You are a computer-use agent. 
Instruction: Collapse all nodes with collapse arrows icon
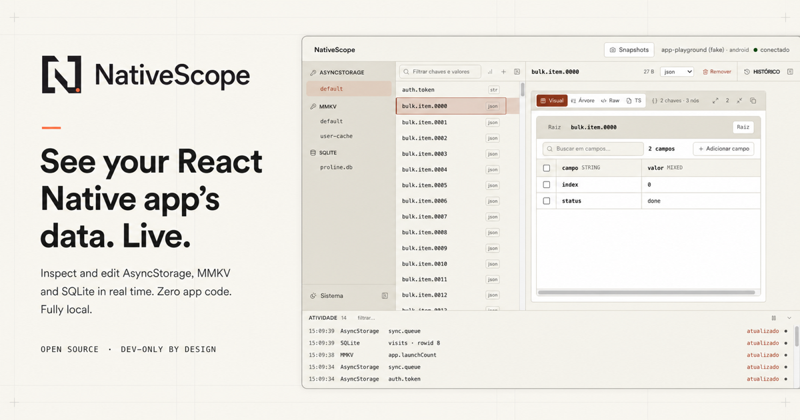[739, 101]
